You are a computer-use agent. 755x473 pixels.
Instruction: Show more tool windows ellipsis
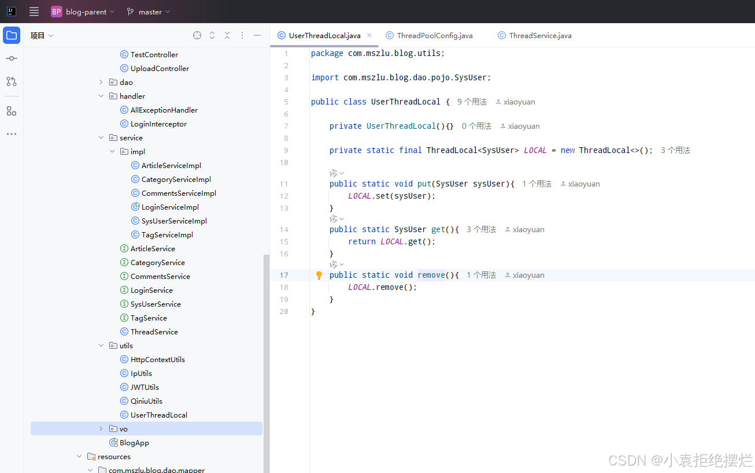(12, 134)
